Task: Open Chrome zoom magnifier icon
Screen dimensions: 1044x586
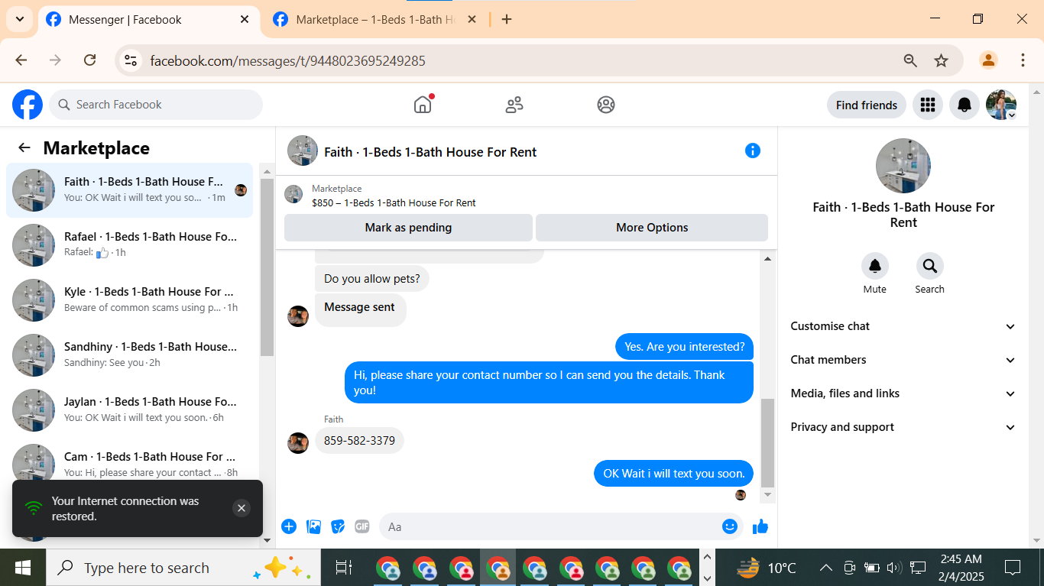Action: click(x=910, y=60)
